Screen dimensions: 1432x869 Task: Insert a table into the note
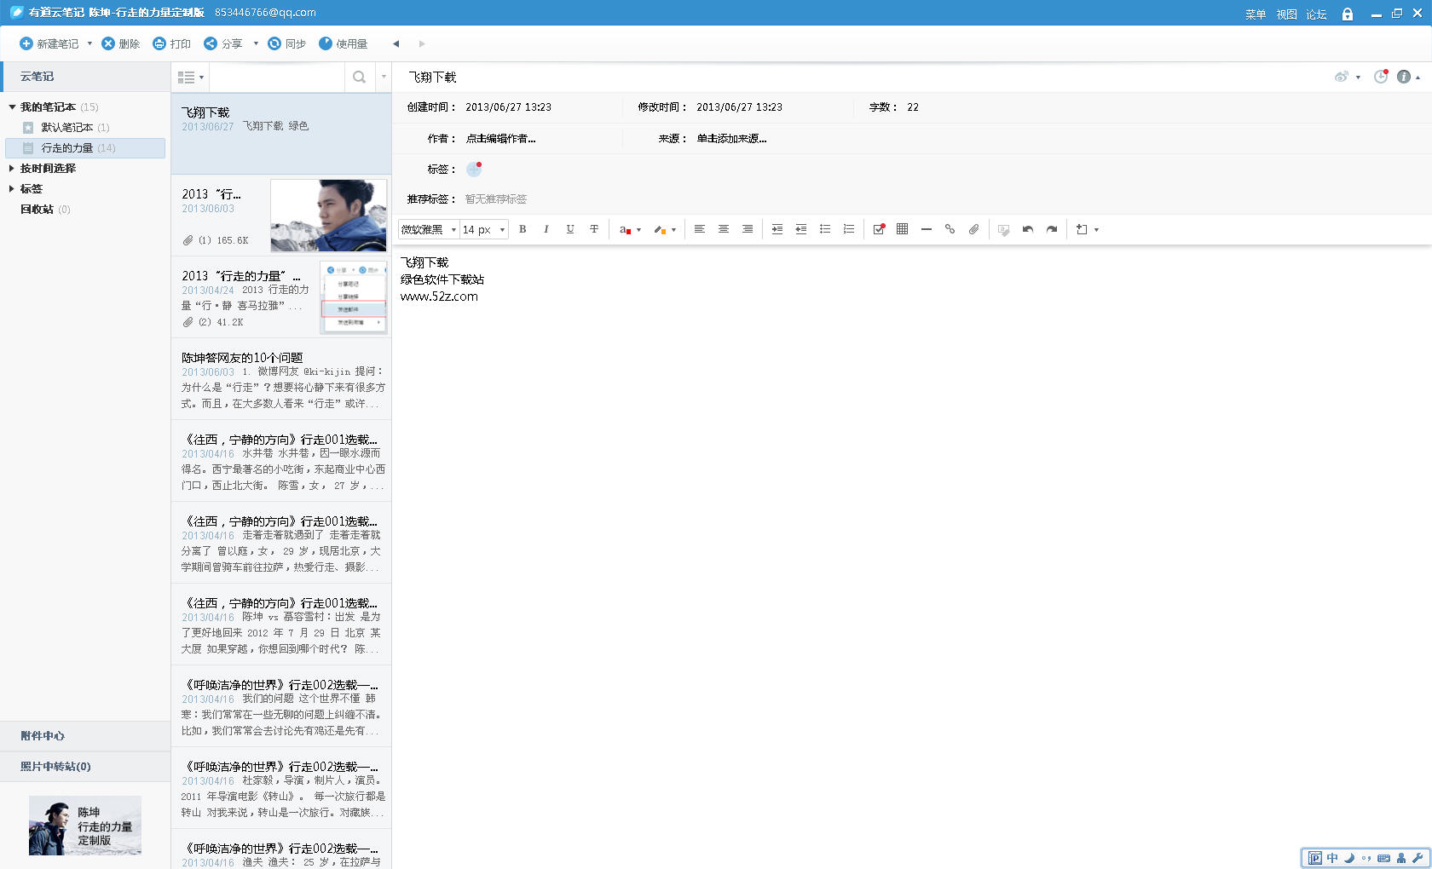click(903, 229)
